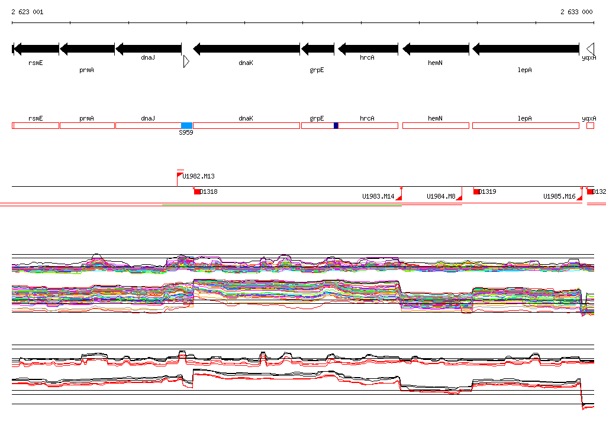Click the black grpE gene arrow

318,49
